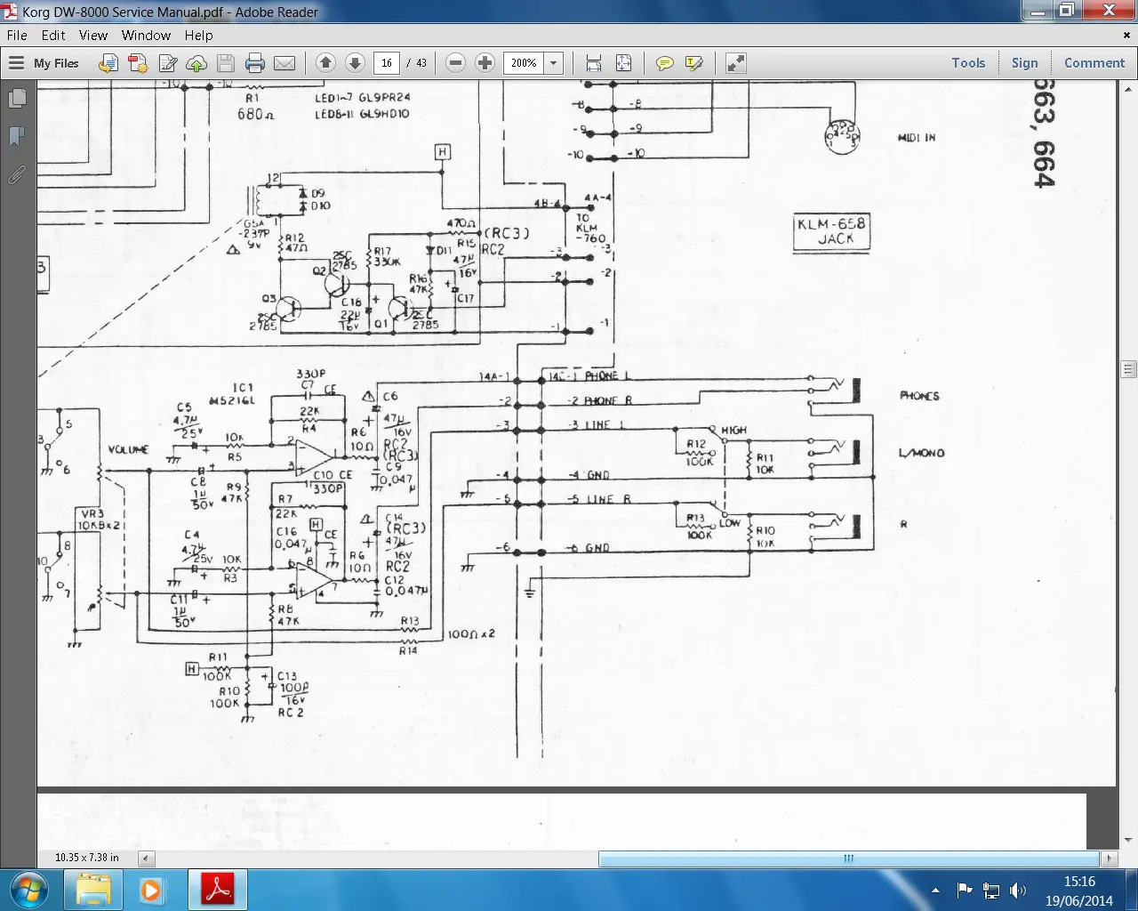The image size is (1138, 911).
Task: Click the upload to cloud icon
Action: click(x=196, y=63)
